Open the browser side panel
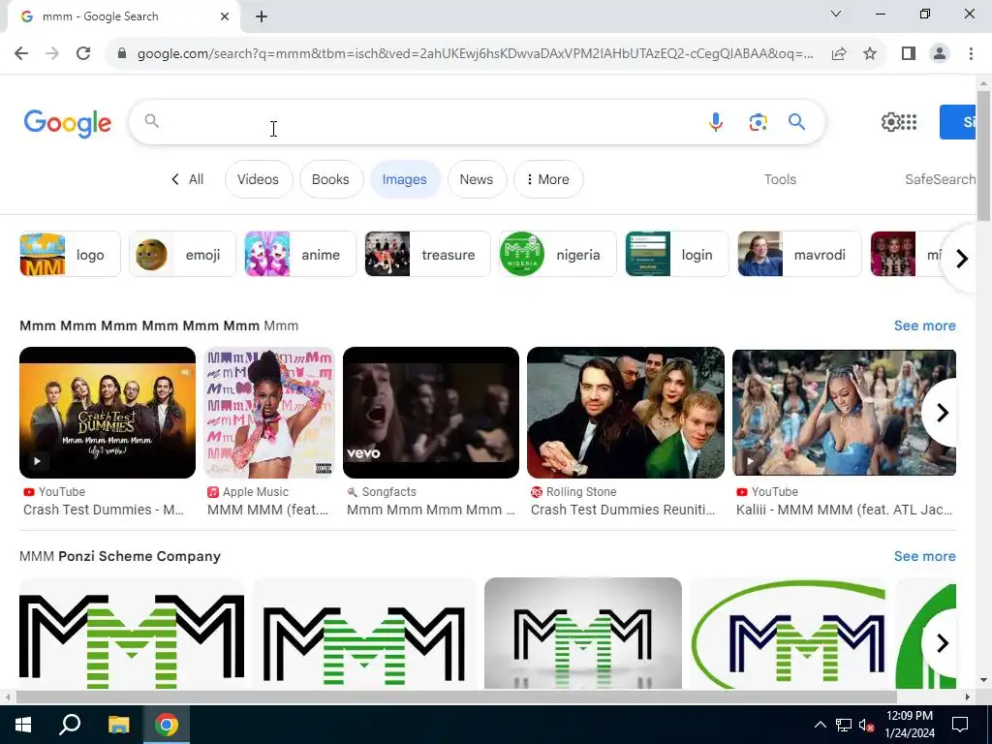 click(x=909, y=54)
